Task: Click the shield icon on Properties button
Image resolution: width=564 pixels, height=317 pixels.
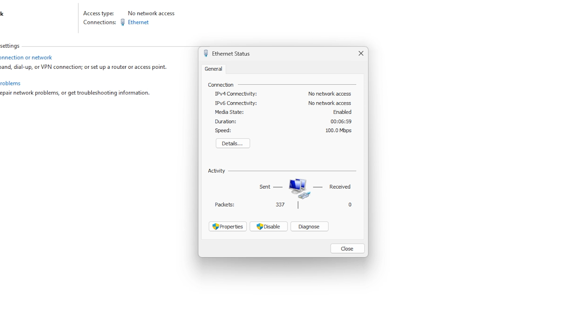Action: 216,226
